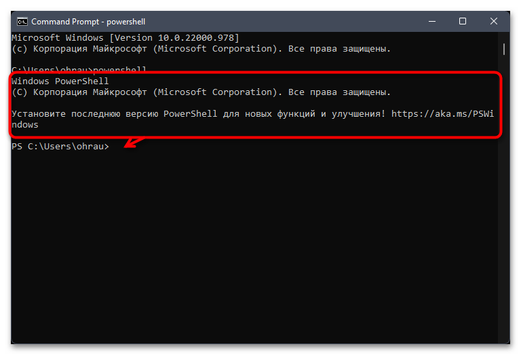Click the "Windows PowerShell" header line
The image size is (521, 355).
(x=60, y=81)
